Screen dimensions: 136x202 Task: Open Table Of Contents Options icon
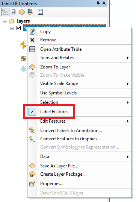[41, 12]
